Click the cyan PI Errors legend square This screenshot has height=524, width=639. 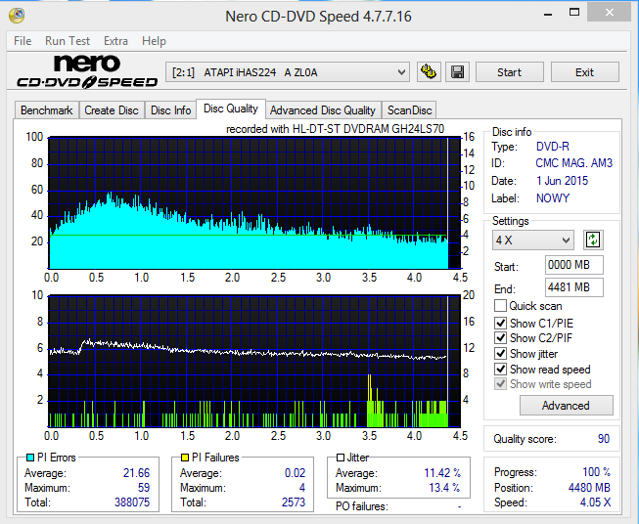(x=29, y=458)
